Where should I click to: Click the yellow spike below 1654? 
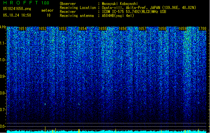(79, 131)
